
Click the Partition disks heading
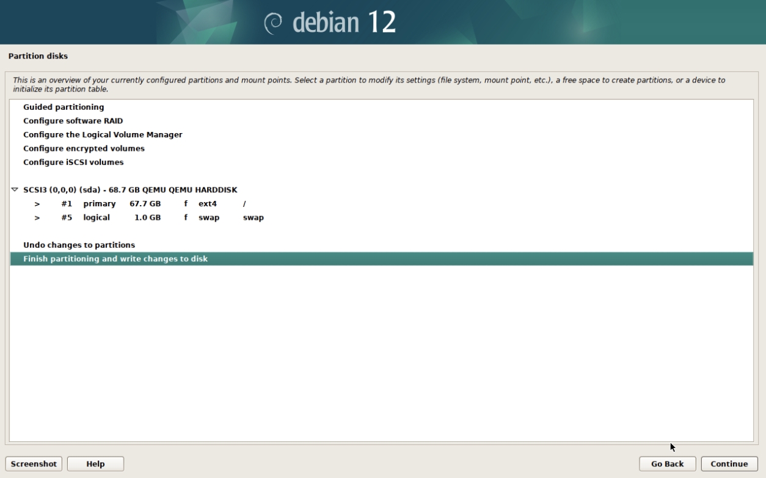(38, 56)
